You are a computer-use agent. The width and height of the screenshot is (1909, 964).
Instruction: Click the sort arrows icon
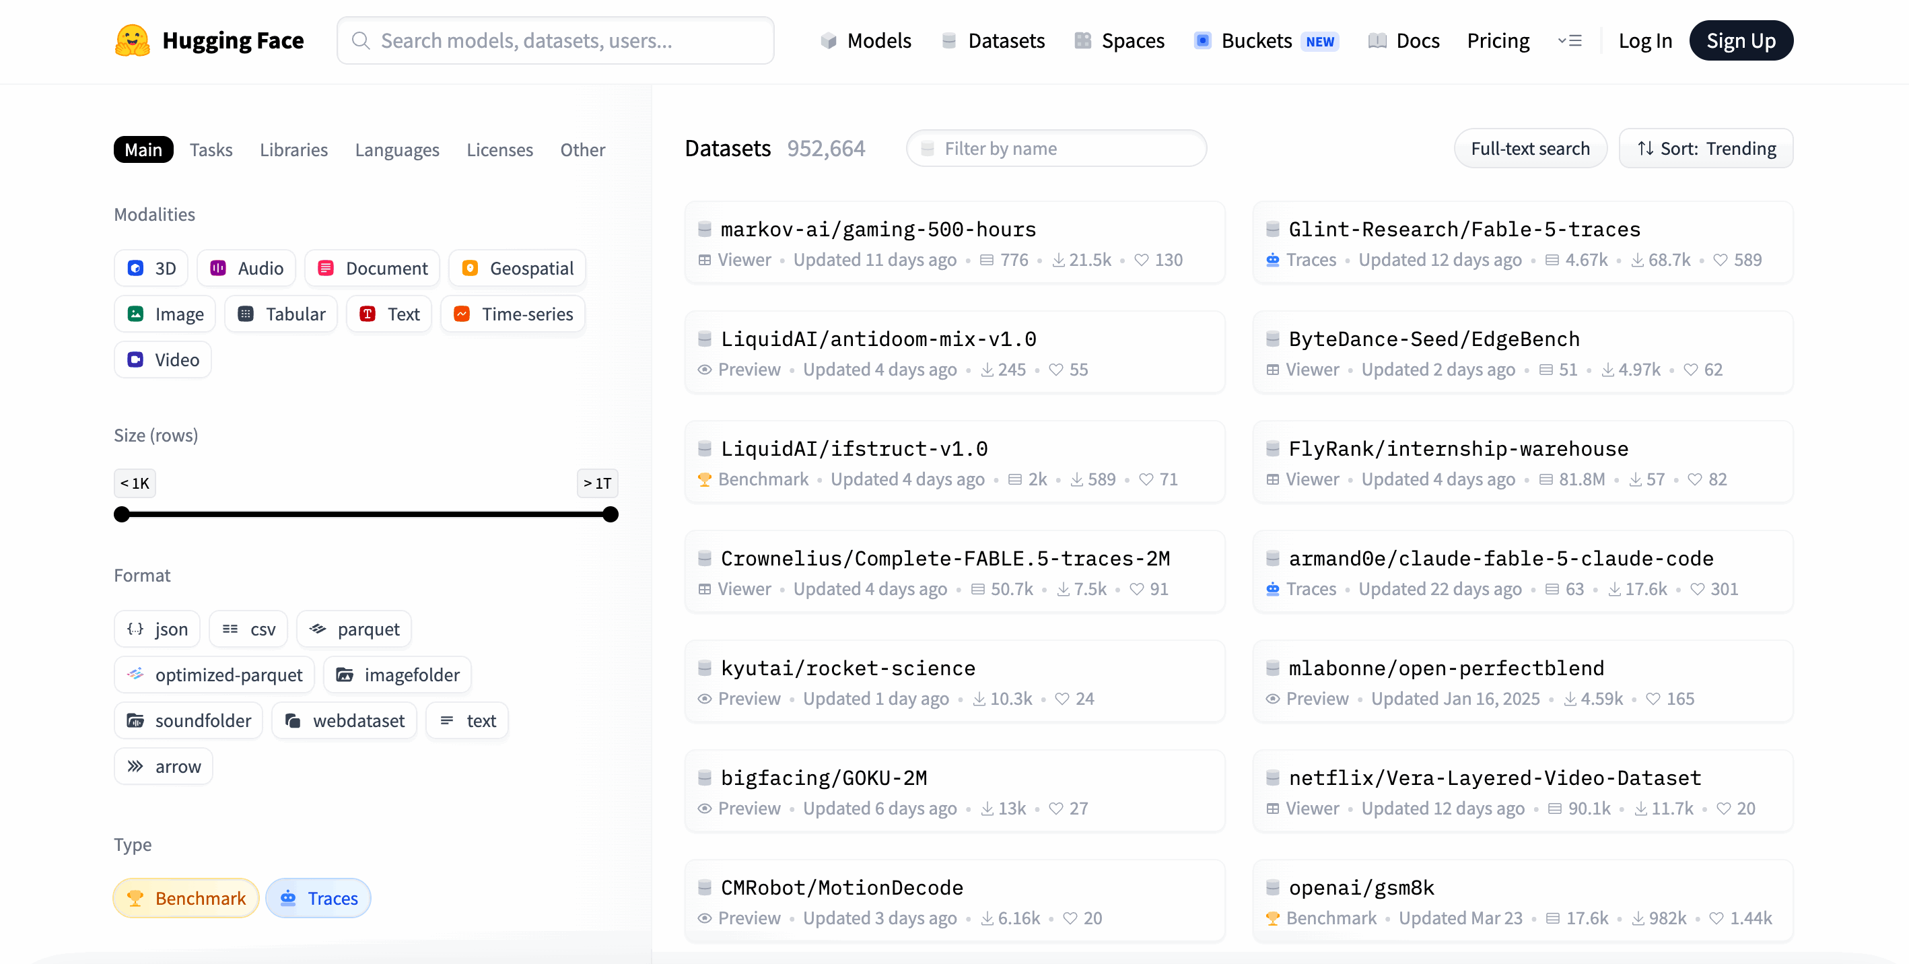[1645, 148]
